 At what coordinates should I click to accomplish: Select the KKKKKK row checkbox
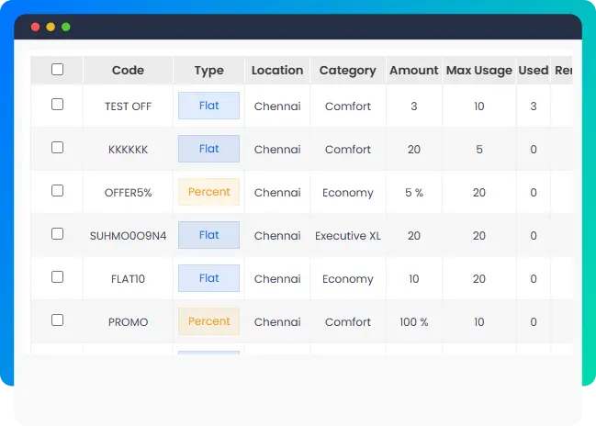pos(57,148)
